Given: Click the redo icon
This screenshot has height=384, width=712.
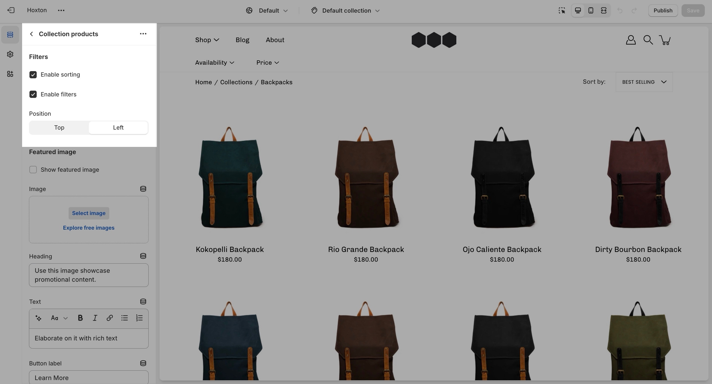Looking at the screenshot, I should [634, 11].
